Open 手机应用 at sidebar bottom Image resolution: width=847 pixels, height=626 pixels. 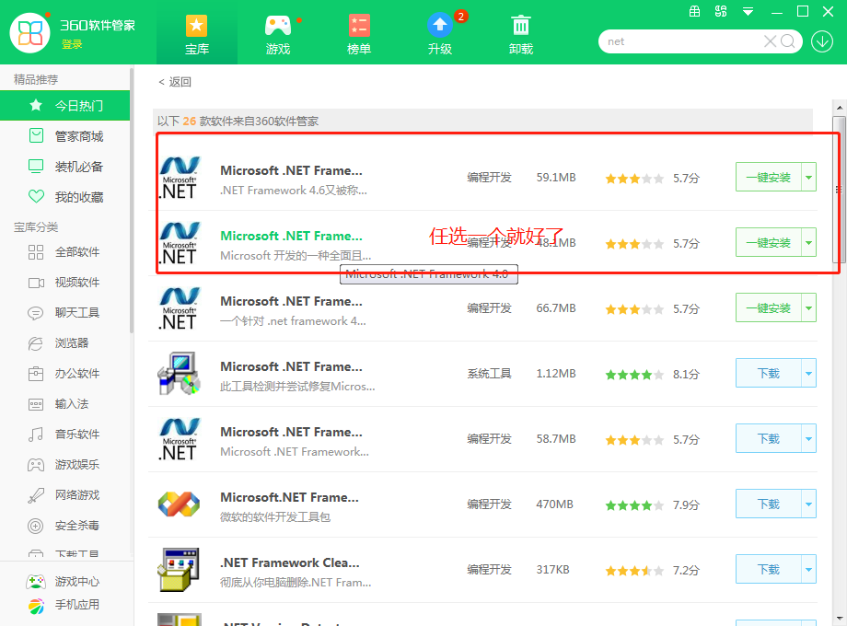tap(64, 605)
